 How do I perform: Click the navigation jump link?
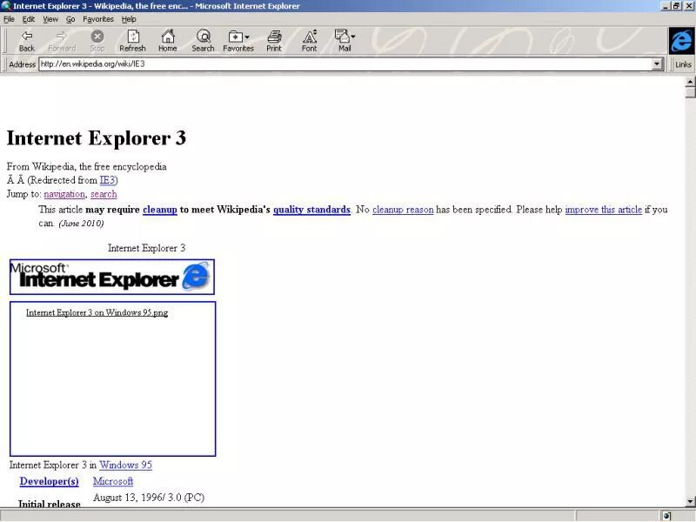64,194
